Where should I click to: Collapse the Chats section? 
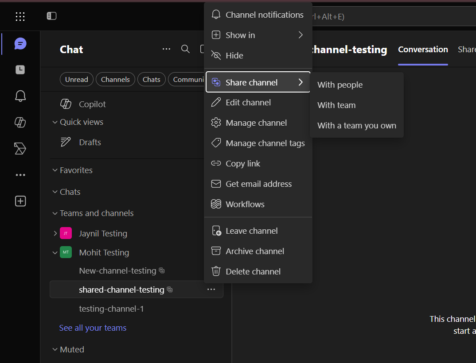[x=55, y=192]
